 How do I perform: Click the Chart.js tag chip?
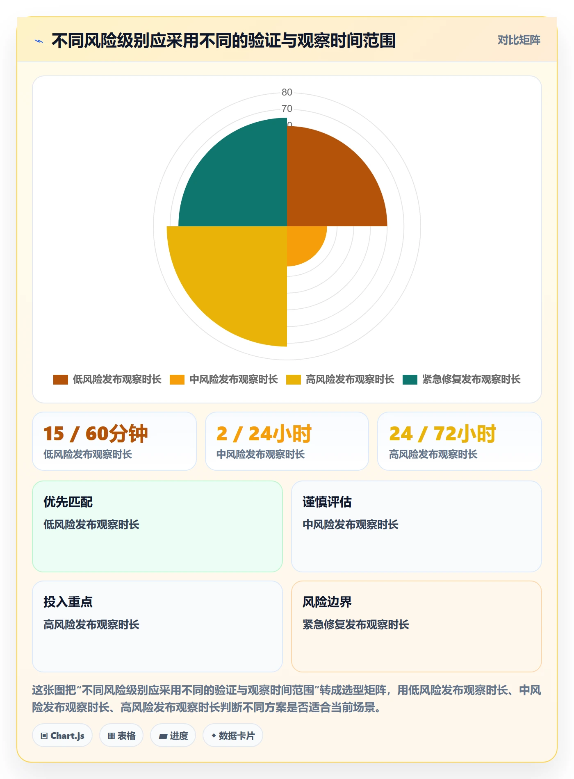[62, 736]
